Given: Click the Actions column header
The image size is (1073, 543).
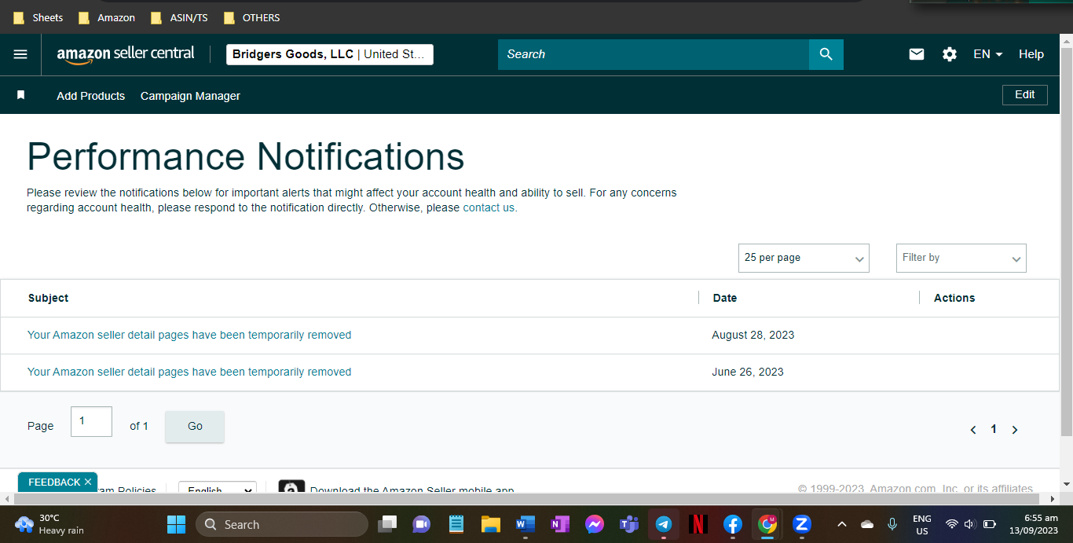Looking at the screenshot, I should (954, 298).
